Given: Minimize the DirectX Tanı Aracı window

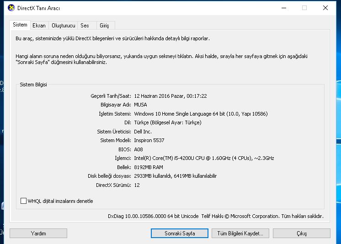Looking at the screenshot, I should (x=284, y=8).
